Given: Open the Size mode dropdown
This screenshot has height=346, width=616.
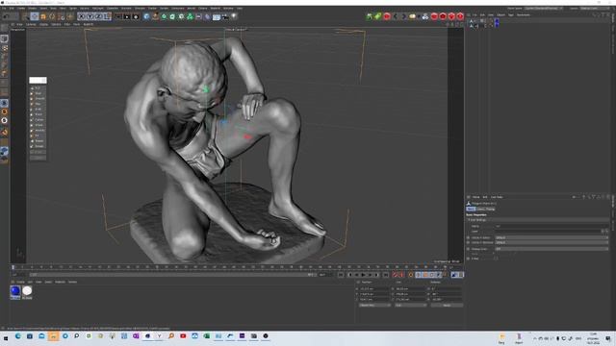Looking at the screenshot, I should (x=410, y=305).
